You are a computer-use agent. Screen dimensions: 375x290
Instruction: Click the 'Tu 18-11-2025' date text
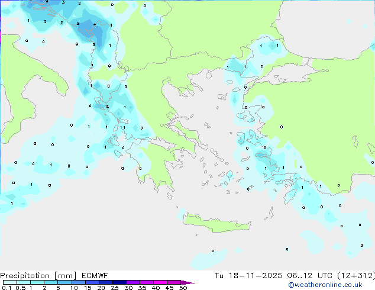pos(248,276)
